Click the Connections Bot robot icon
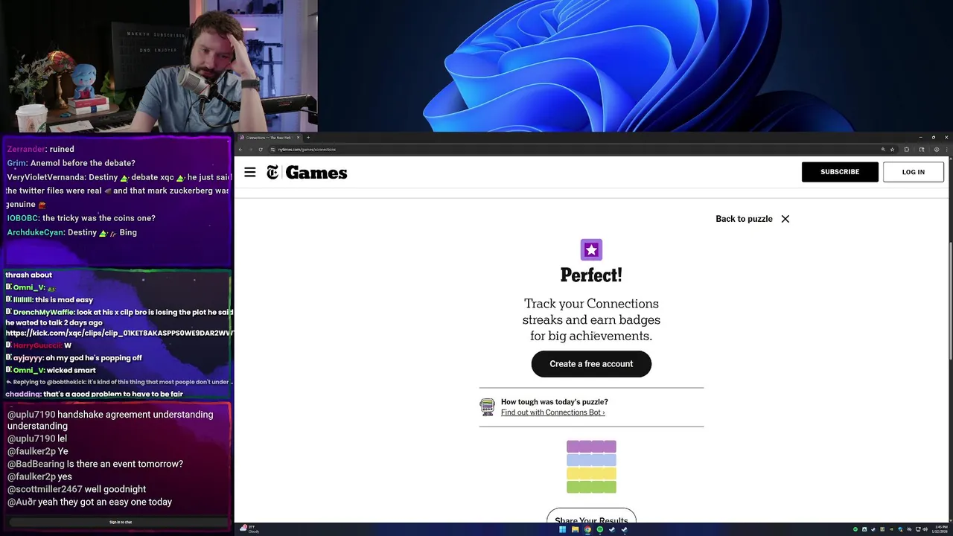The width and height of the screenshot is (953, 536). coord(487,407)
